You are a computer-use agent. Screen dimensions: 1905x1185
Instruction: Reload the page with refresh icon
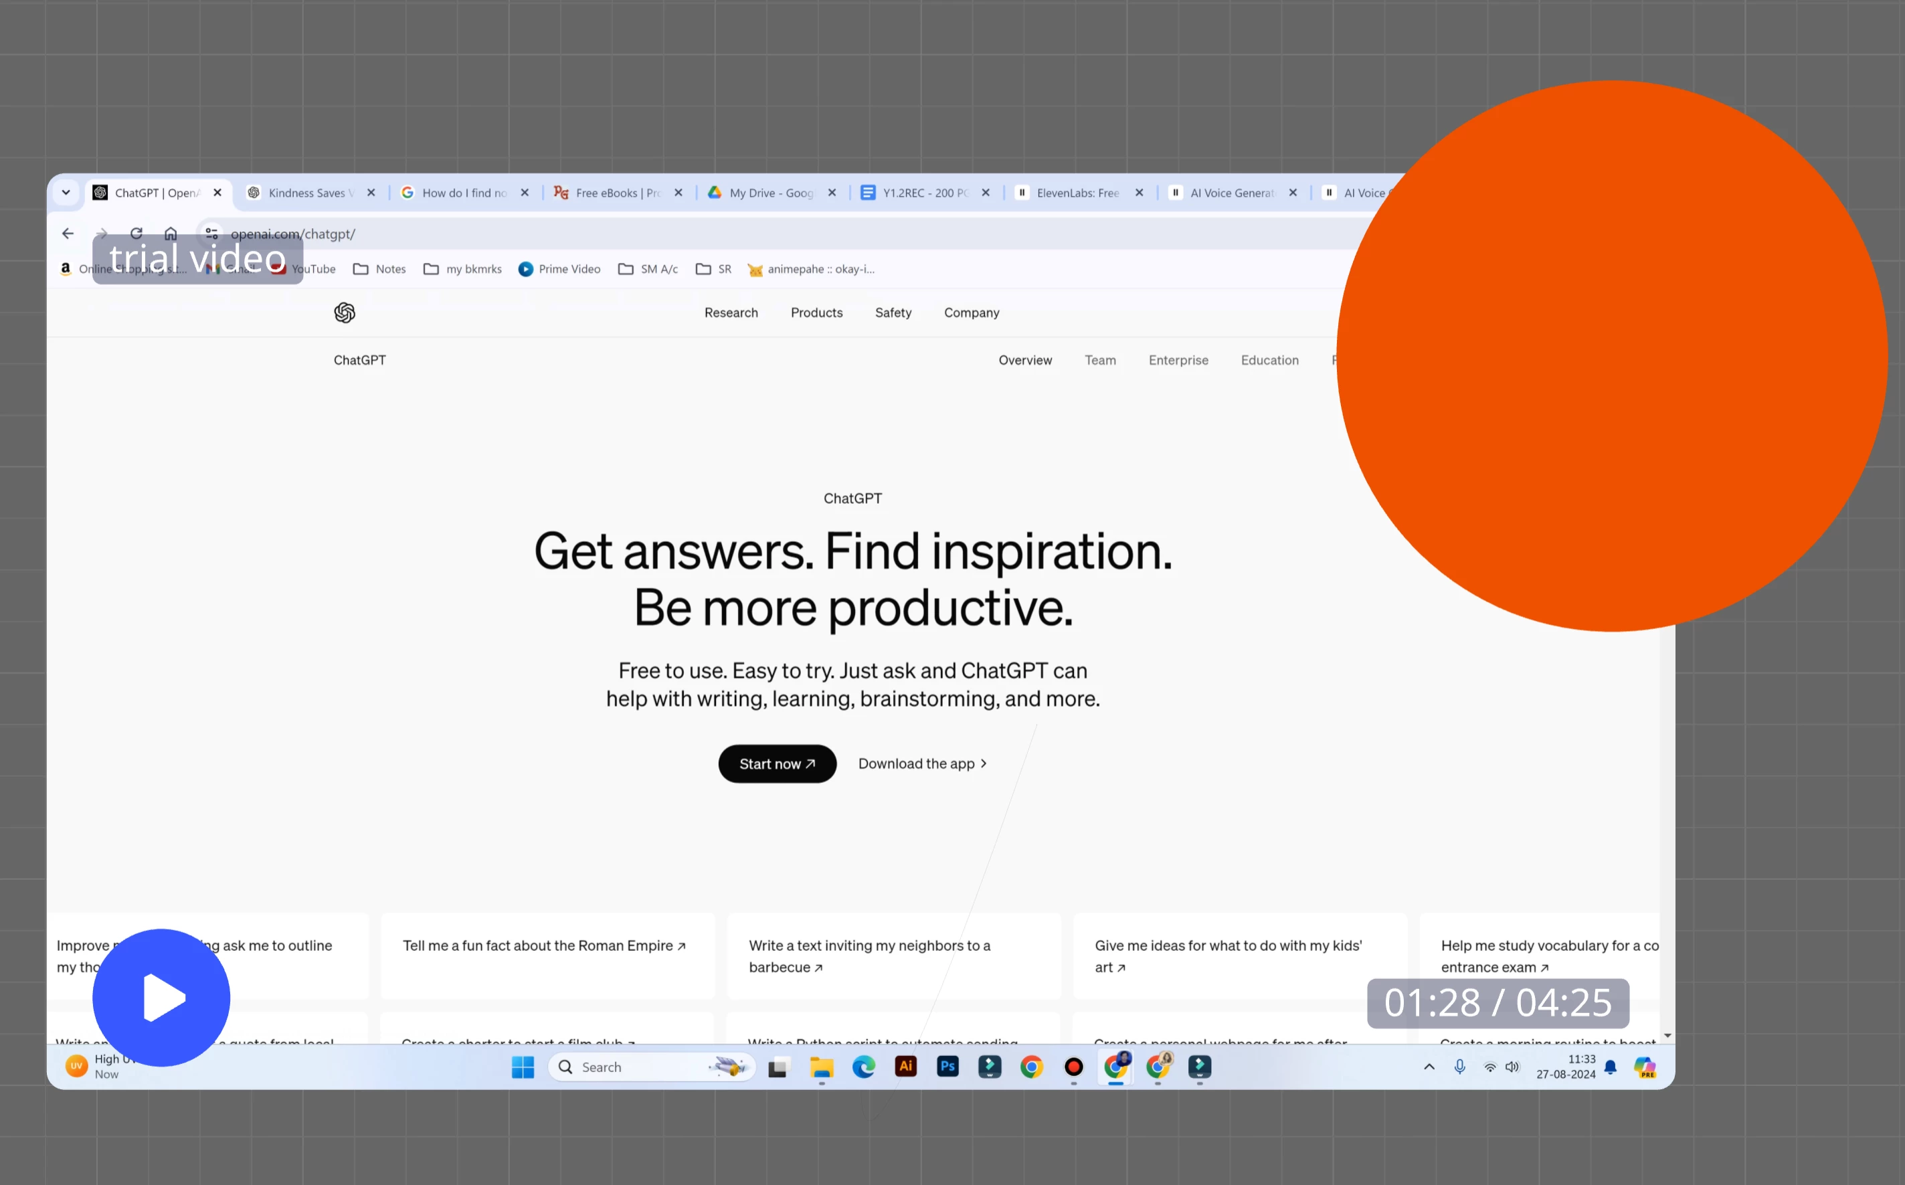(x=137, y=234)
